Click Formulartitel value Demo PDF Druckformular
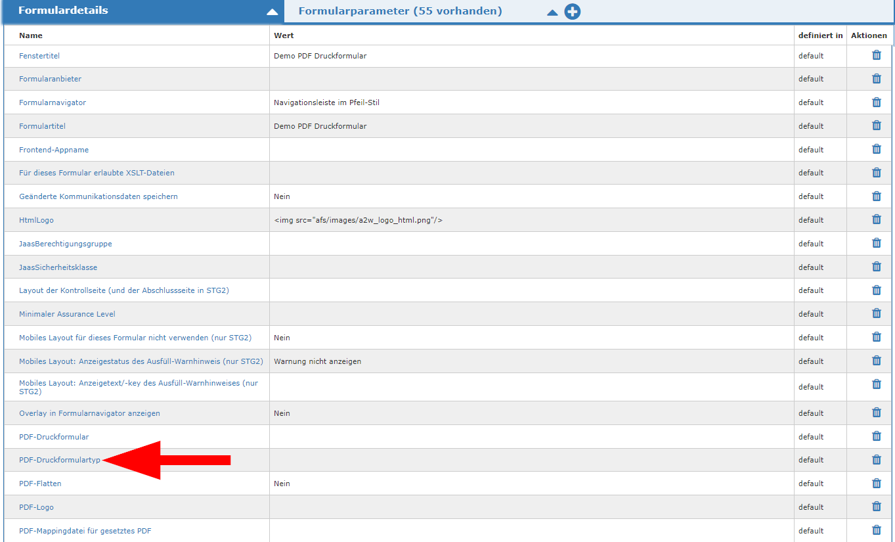 coord(320,126)
